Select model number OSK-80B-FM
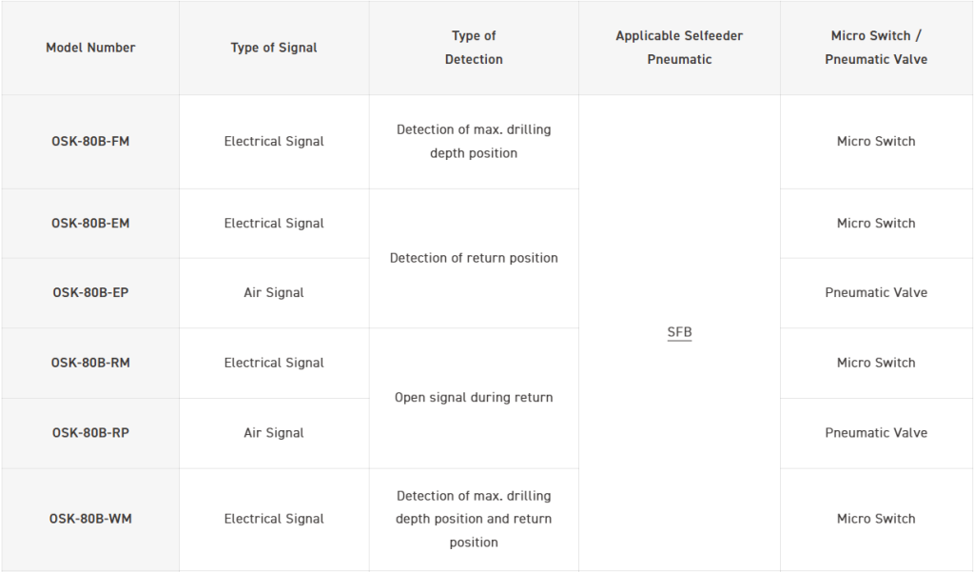 click(x=90, y=141)
